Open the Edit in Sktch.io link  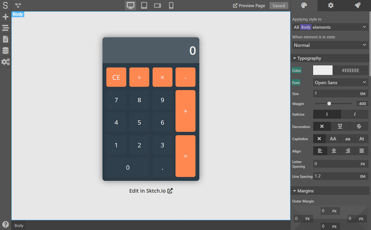(x=151, y=191)
